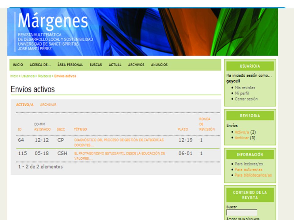Screen dimensions: 294x220
Task: Click Cerrar sesión to log out
Action: pos(246,99)
